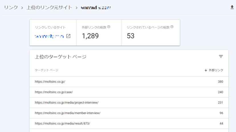Screen dimensions: 236x132
Task: Click the リンクしているサイト label
Action: (50, 27)
